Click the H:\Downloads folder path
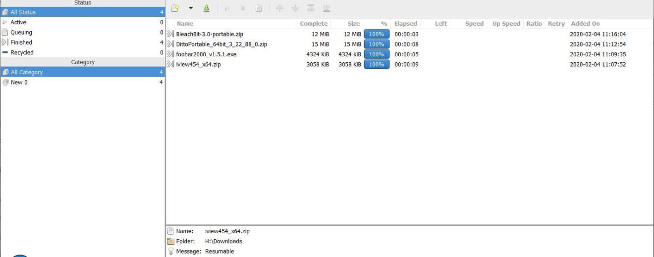 coord(223,241)
